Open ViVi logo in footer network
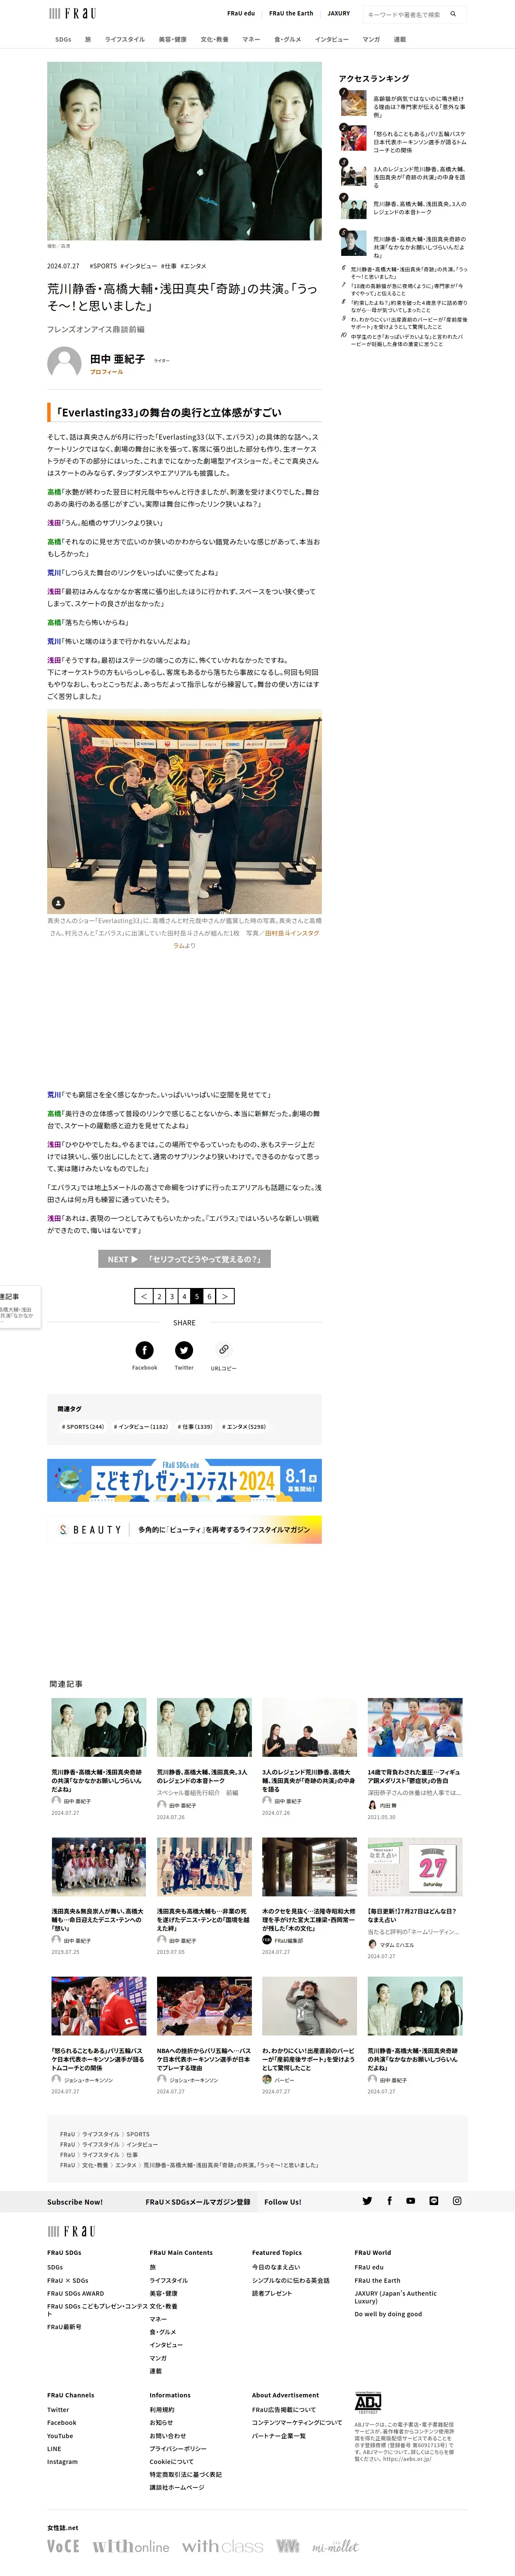 click(x=288, y=2546)
